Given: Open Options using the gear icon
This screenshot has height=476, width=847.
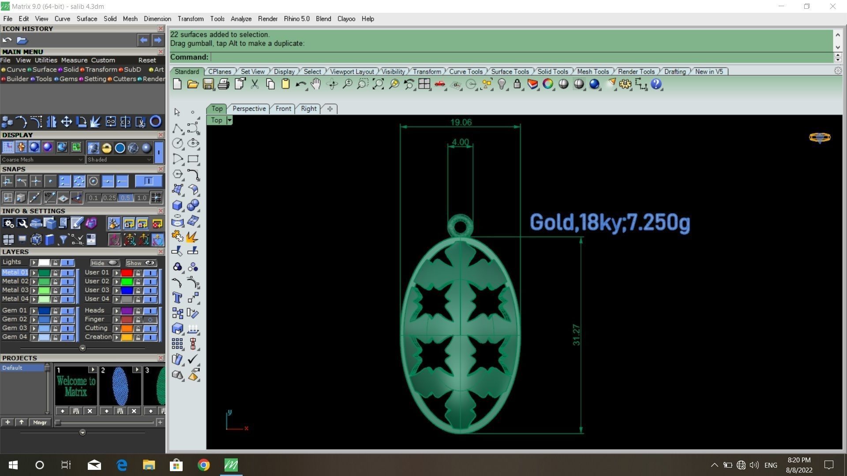Looking at the screenshot, I should point(625,84).
